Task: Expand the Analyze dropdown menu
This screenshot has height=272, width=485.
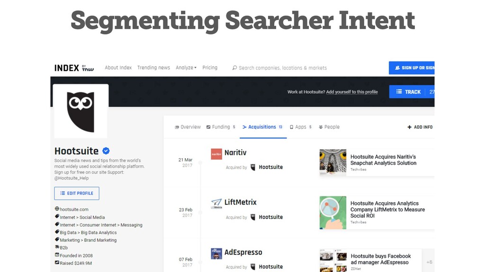Action: (186, 68)
